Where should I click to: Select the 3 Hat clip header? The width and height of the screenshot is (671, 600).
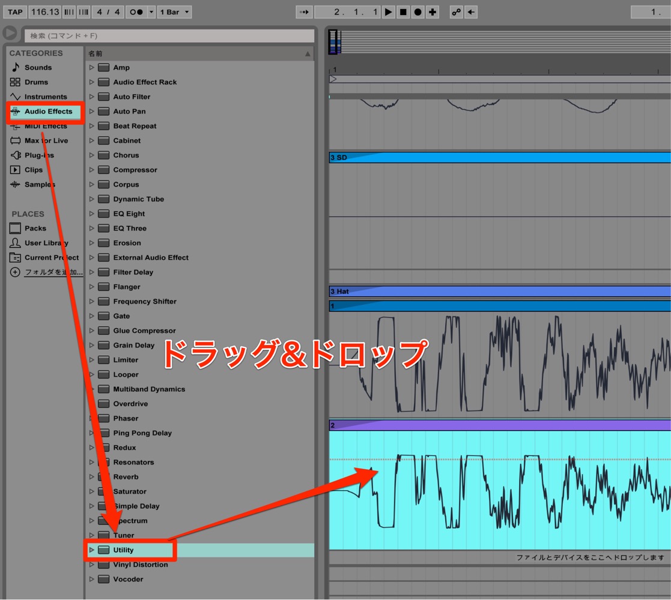pyautogui.click(x=500, y=292)
